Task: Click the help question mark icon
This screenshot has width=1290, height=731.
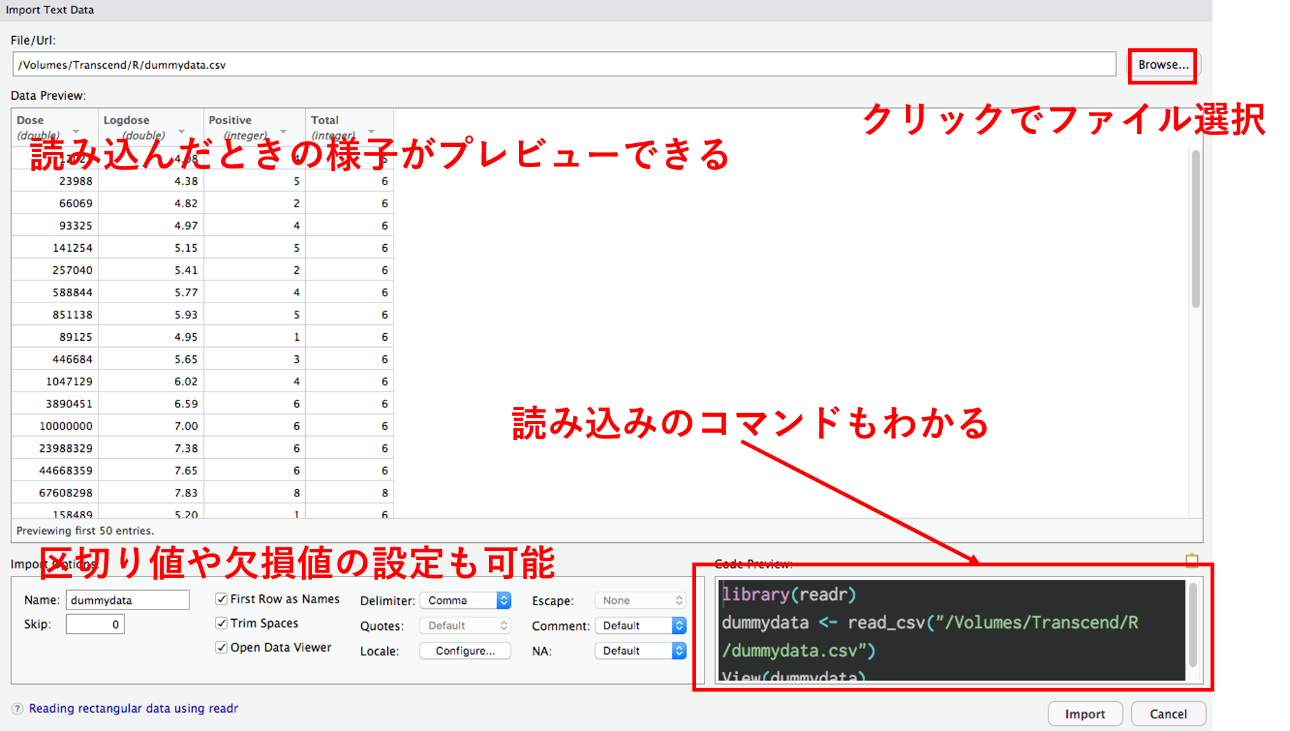Action: coord(18,707)
